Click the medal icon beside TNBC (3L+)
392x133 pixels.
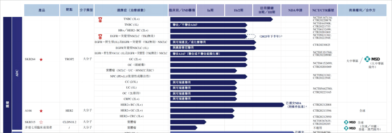point(100,19)
